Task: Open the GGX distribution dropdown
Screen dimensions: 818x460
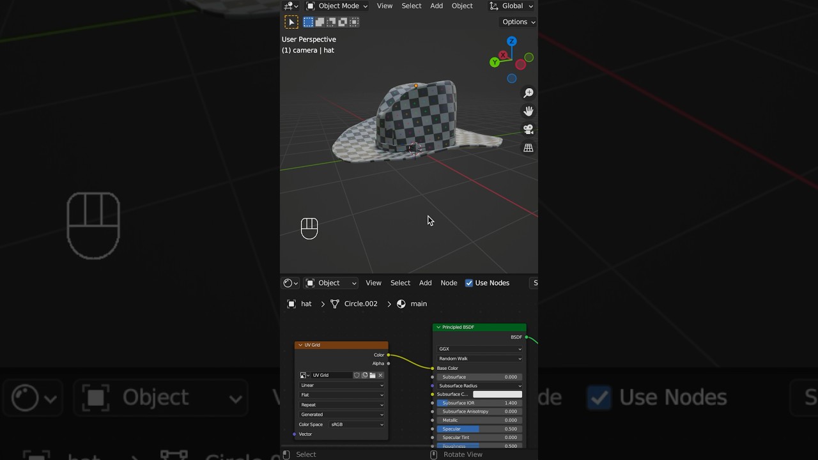Action: point(480,349)
